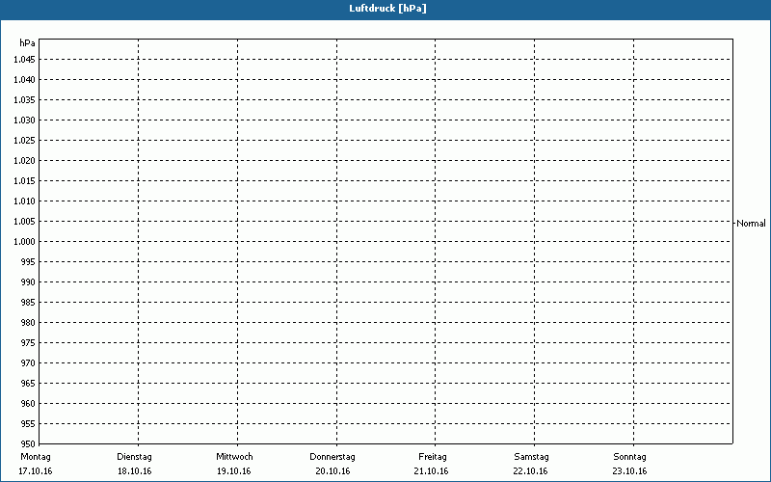Click the Normal pressure marker label
The width and height of the screenshot is (771, 482).
tap(751, 224)
